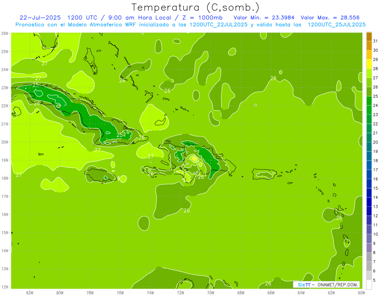Click the '1200UTC_22JUL2025' initialization timestamp

pyautogui.click(x=219, y=25)
